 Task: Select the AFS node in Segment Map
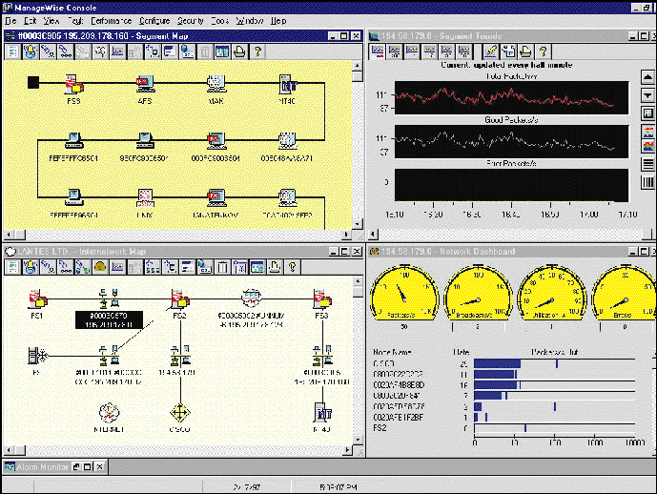[145, 84]
